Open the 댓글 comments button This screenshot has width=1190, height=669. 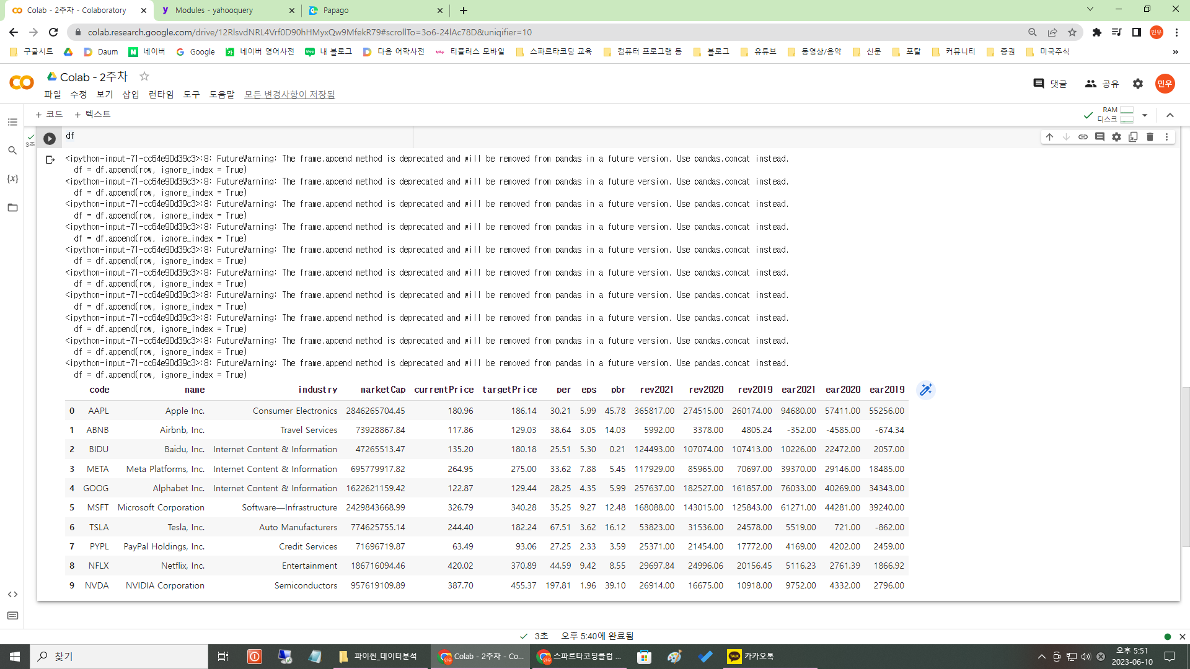coord(1050,84)
